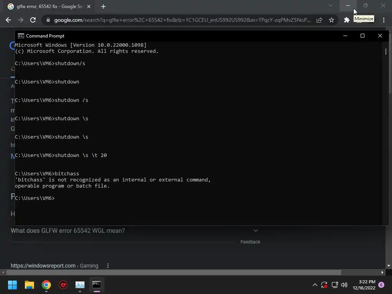392x294 pixels.
Task: Click the Command Prompt vertical scrollbar thumb
Action: (386, 52)
